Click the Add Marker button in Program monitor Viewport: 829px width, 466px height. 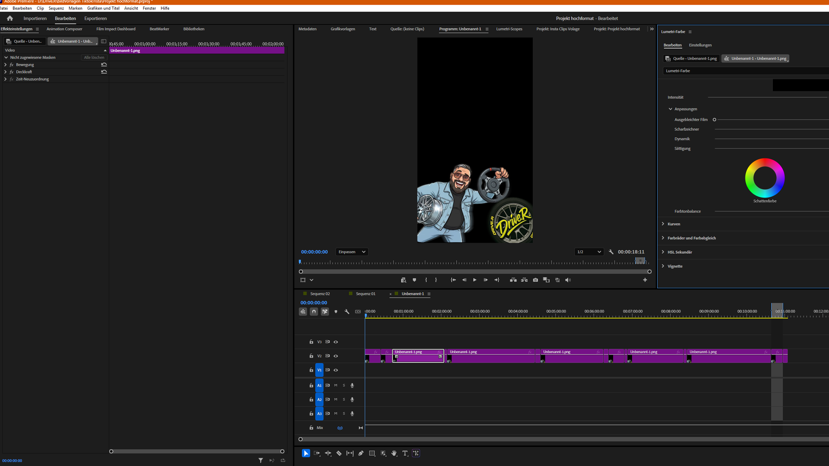pyautogui.click(x=414, y=280)
